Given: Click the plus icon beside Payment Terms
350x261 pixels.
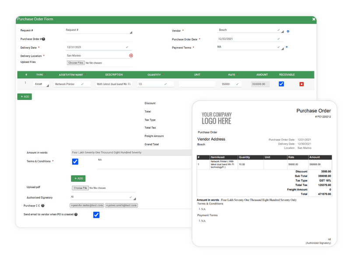Looking at the screenshot, I should pos(287,47).
